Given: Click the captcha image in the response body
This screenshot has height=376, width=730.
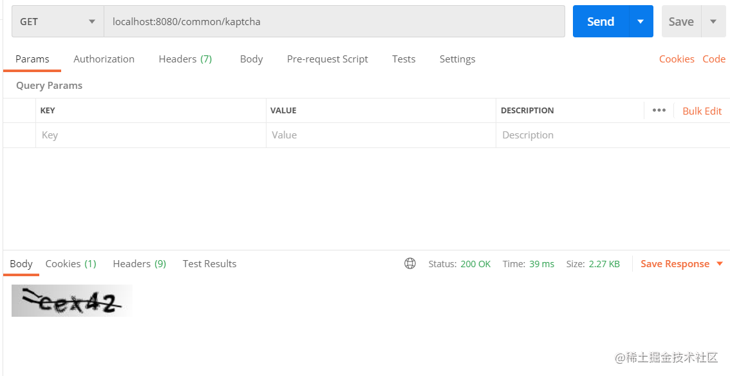Looking at the screenshot, I should (x=71, y=300).
